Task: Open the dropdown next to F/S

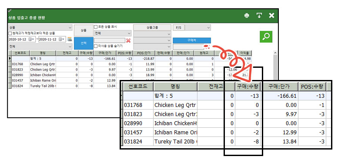Action: tap(198, 28)
